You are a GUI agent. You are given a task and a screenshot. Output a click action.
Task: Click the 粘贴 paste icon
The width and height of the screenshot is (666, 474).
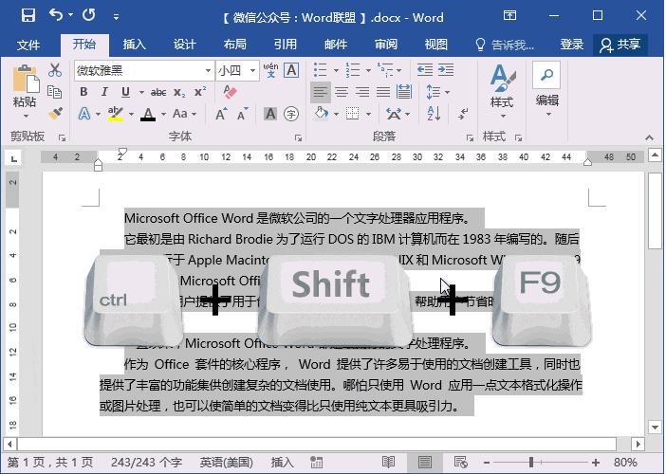(x=26, y=79)
